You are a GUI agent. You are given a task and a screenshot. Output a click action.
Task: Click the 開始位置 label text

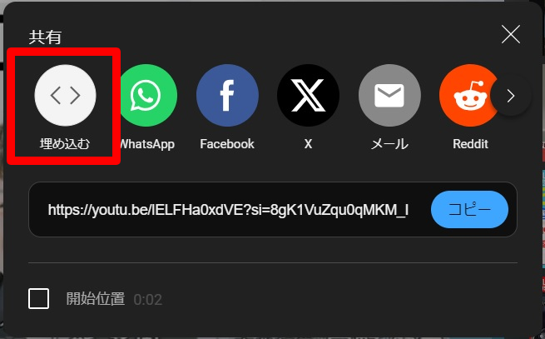[96, 299]
